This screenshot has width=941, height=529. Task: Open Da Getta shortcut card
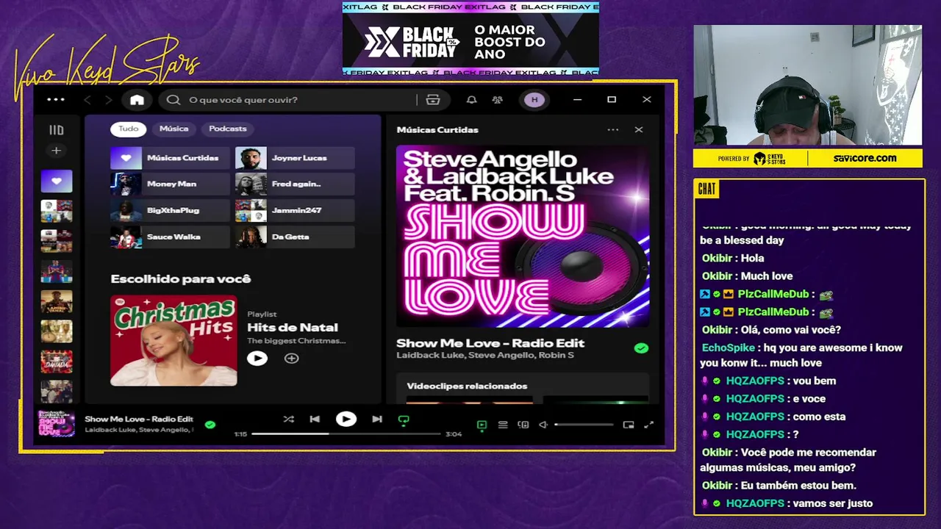click(x=295, y=237)
